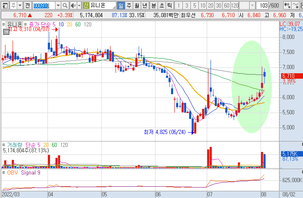Screen dimensions: 303x198
Task: Click the green 신 badge icon
Action: click(86, 5)
